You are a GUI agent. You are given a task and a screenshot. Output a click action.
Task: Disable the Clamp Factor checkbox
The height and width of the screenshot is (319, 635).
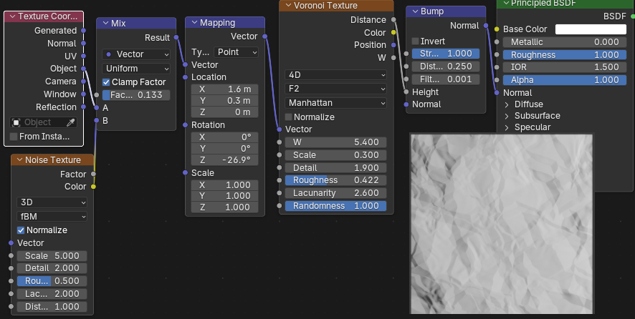(x=107, y=82)
